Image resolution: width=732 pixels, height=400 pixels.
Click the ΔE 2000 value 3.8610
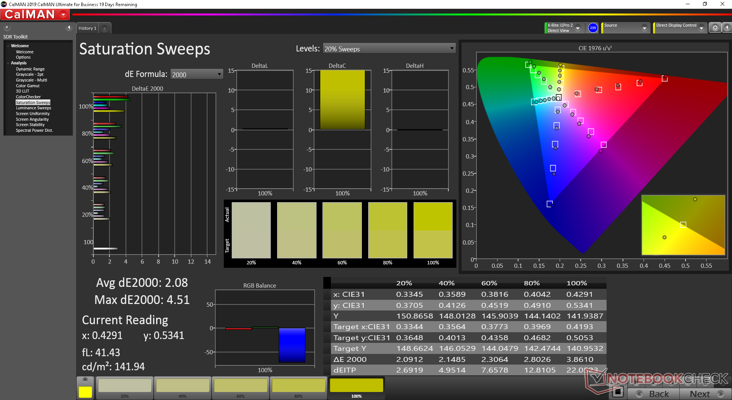[x=579, y=359]
